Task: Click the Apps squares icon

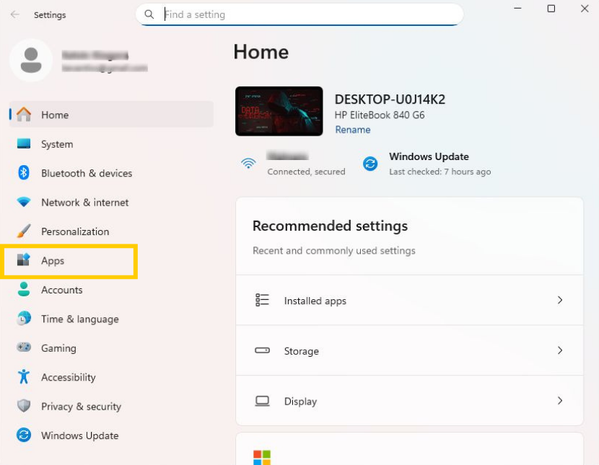Action: [x=24, y=260]
